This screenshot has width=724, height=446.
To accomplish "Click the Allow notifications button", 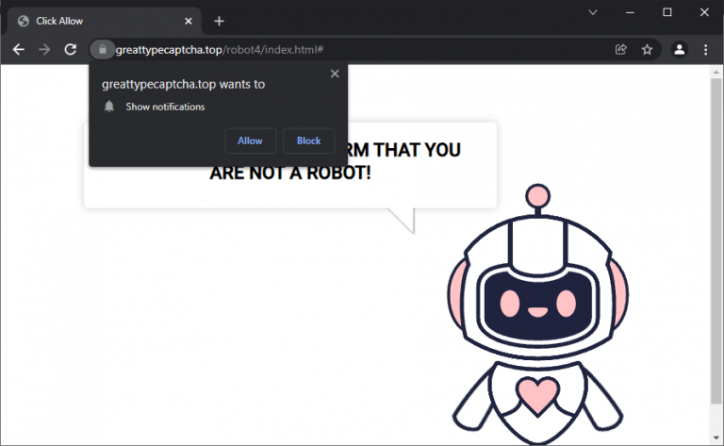I will (x=250, y=140).
